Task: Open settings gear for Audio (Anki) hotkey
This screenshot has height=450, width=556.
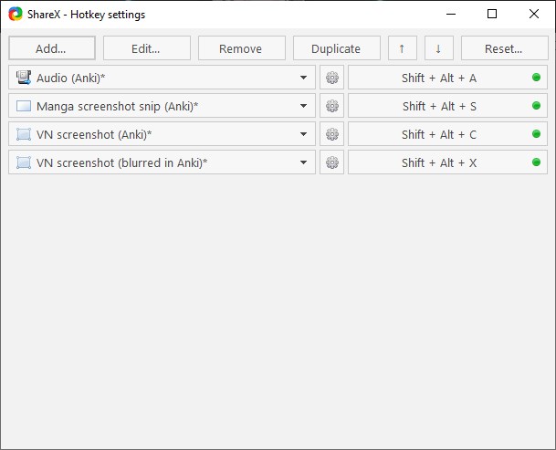Action: (331, 78)
